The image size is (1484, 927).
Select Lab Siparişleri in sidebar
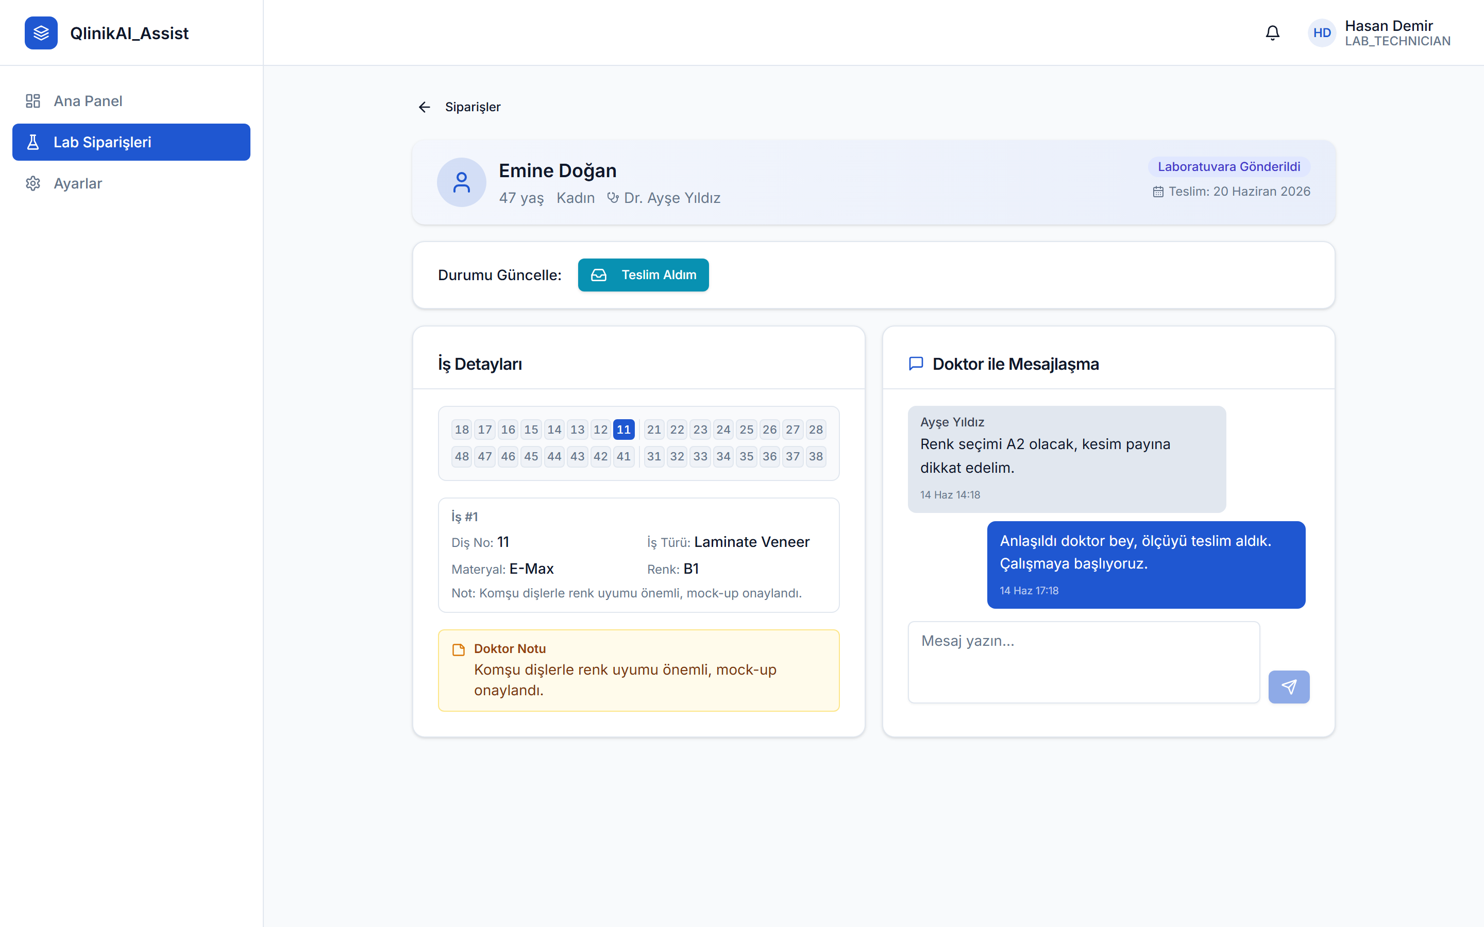pos(131,142)
